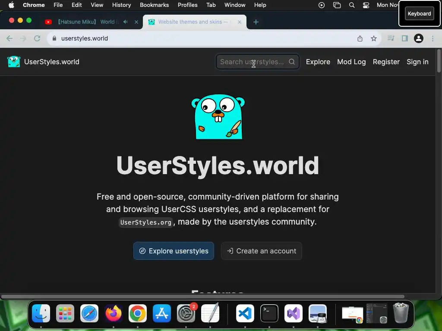Viewport: 442px width, 331px height.
Task: Mute the YouTube tab audio icon
Action: (126, 22)
